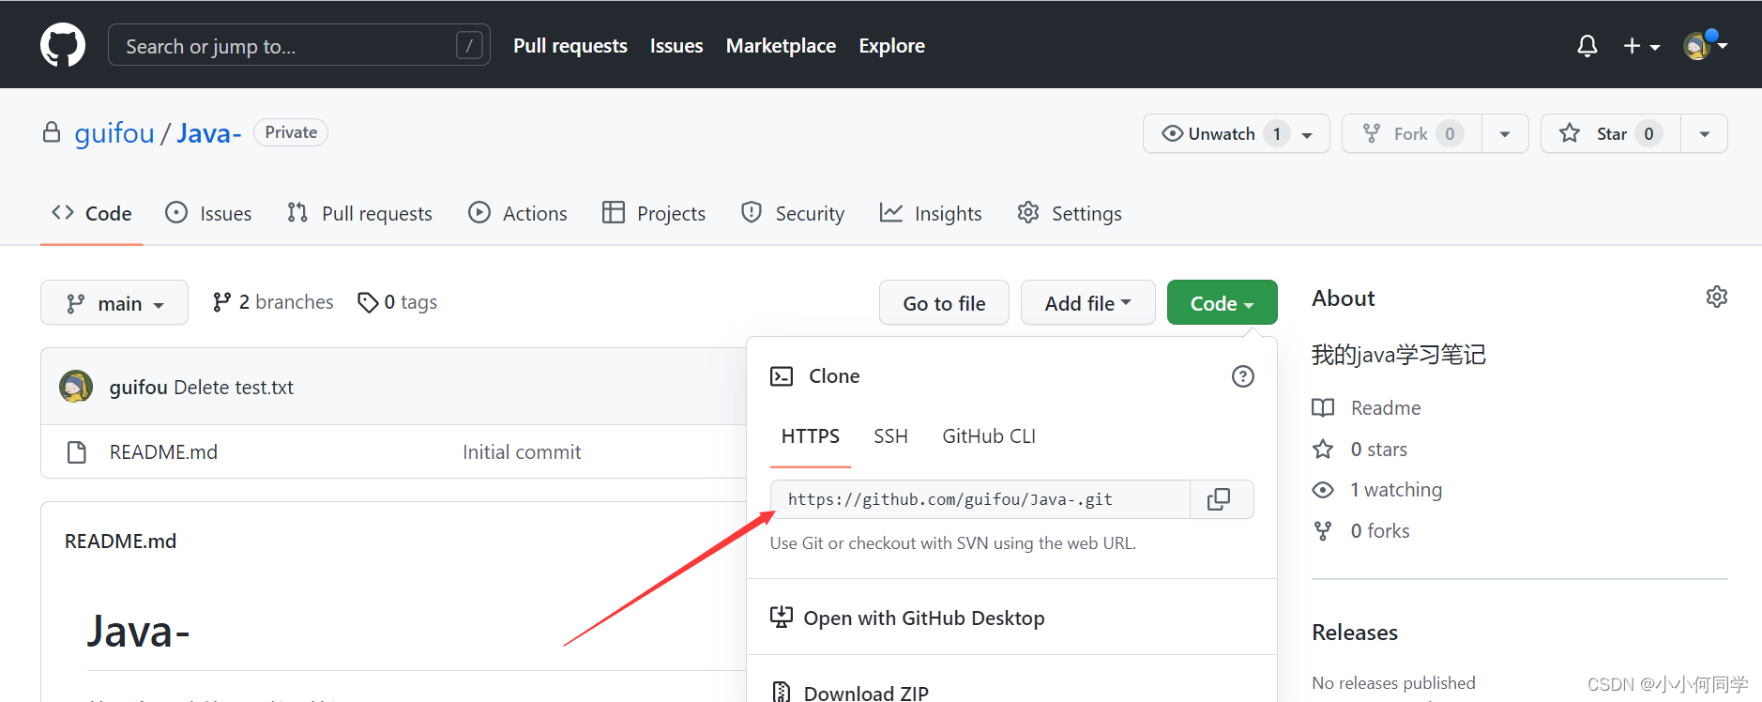
Task: Expand the Star lists dropdown arrow
Action: tap(1704, 133)
